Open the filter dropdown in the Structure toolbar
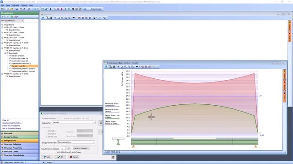Image resolution: width=293 pixels, height=164 pixels. (105, 18)
